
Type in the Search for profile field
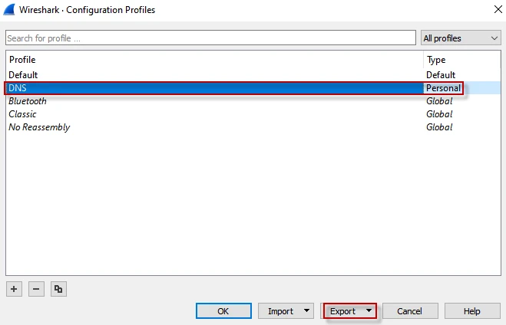coord(211,38)
